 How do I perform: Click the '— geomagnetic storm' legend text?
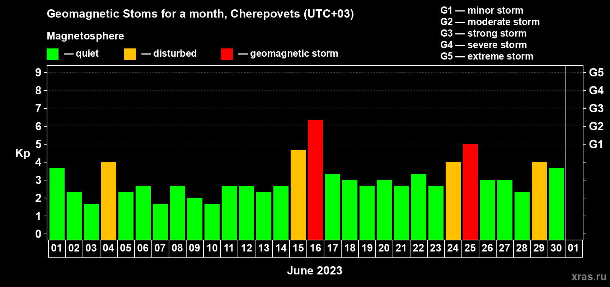tap(288, 54)
